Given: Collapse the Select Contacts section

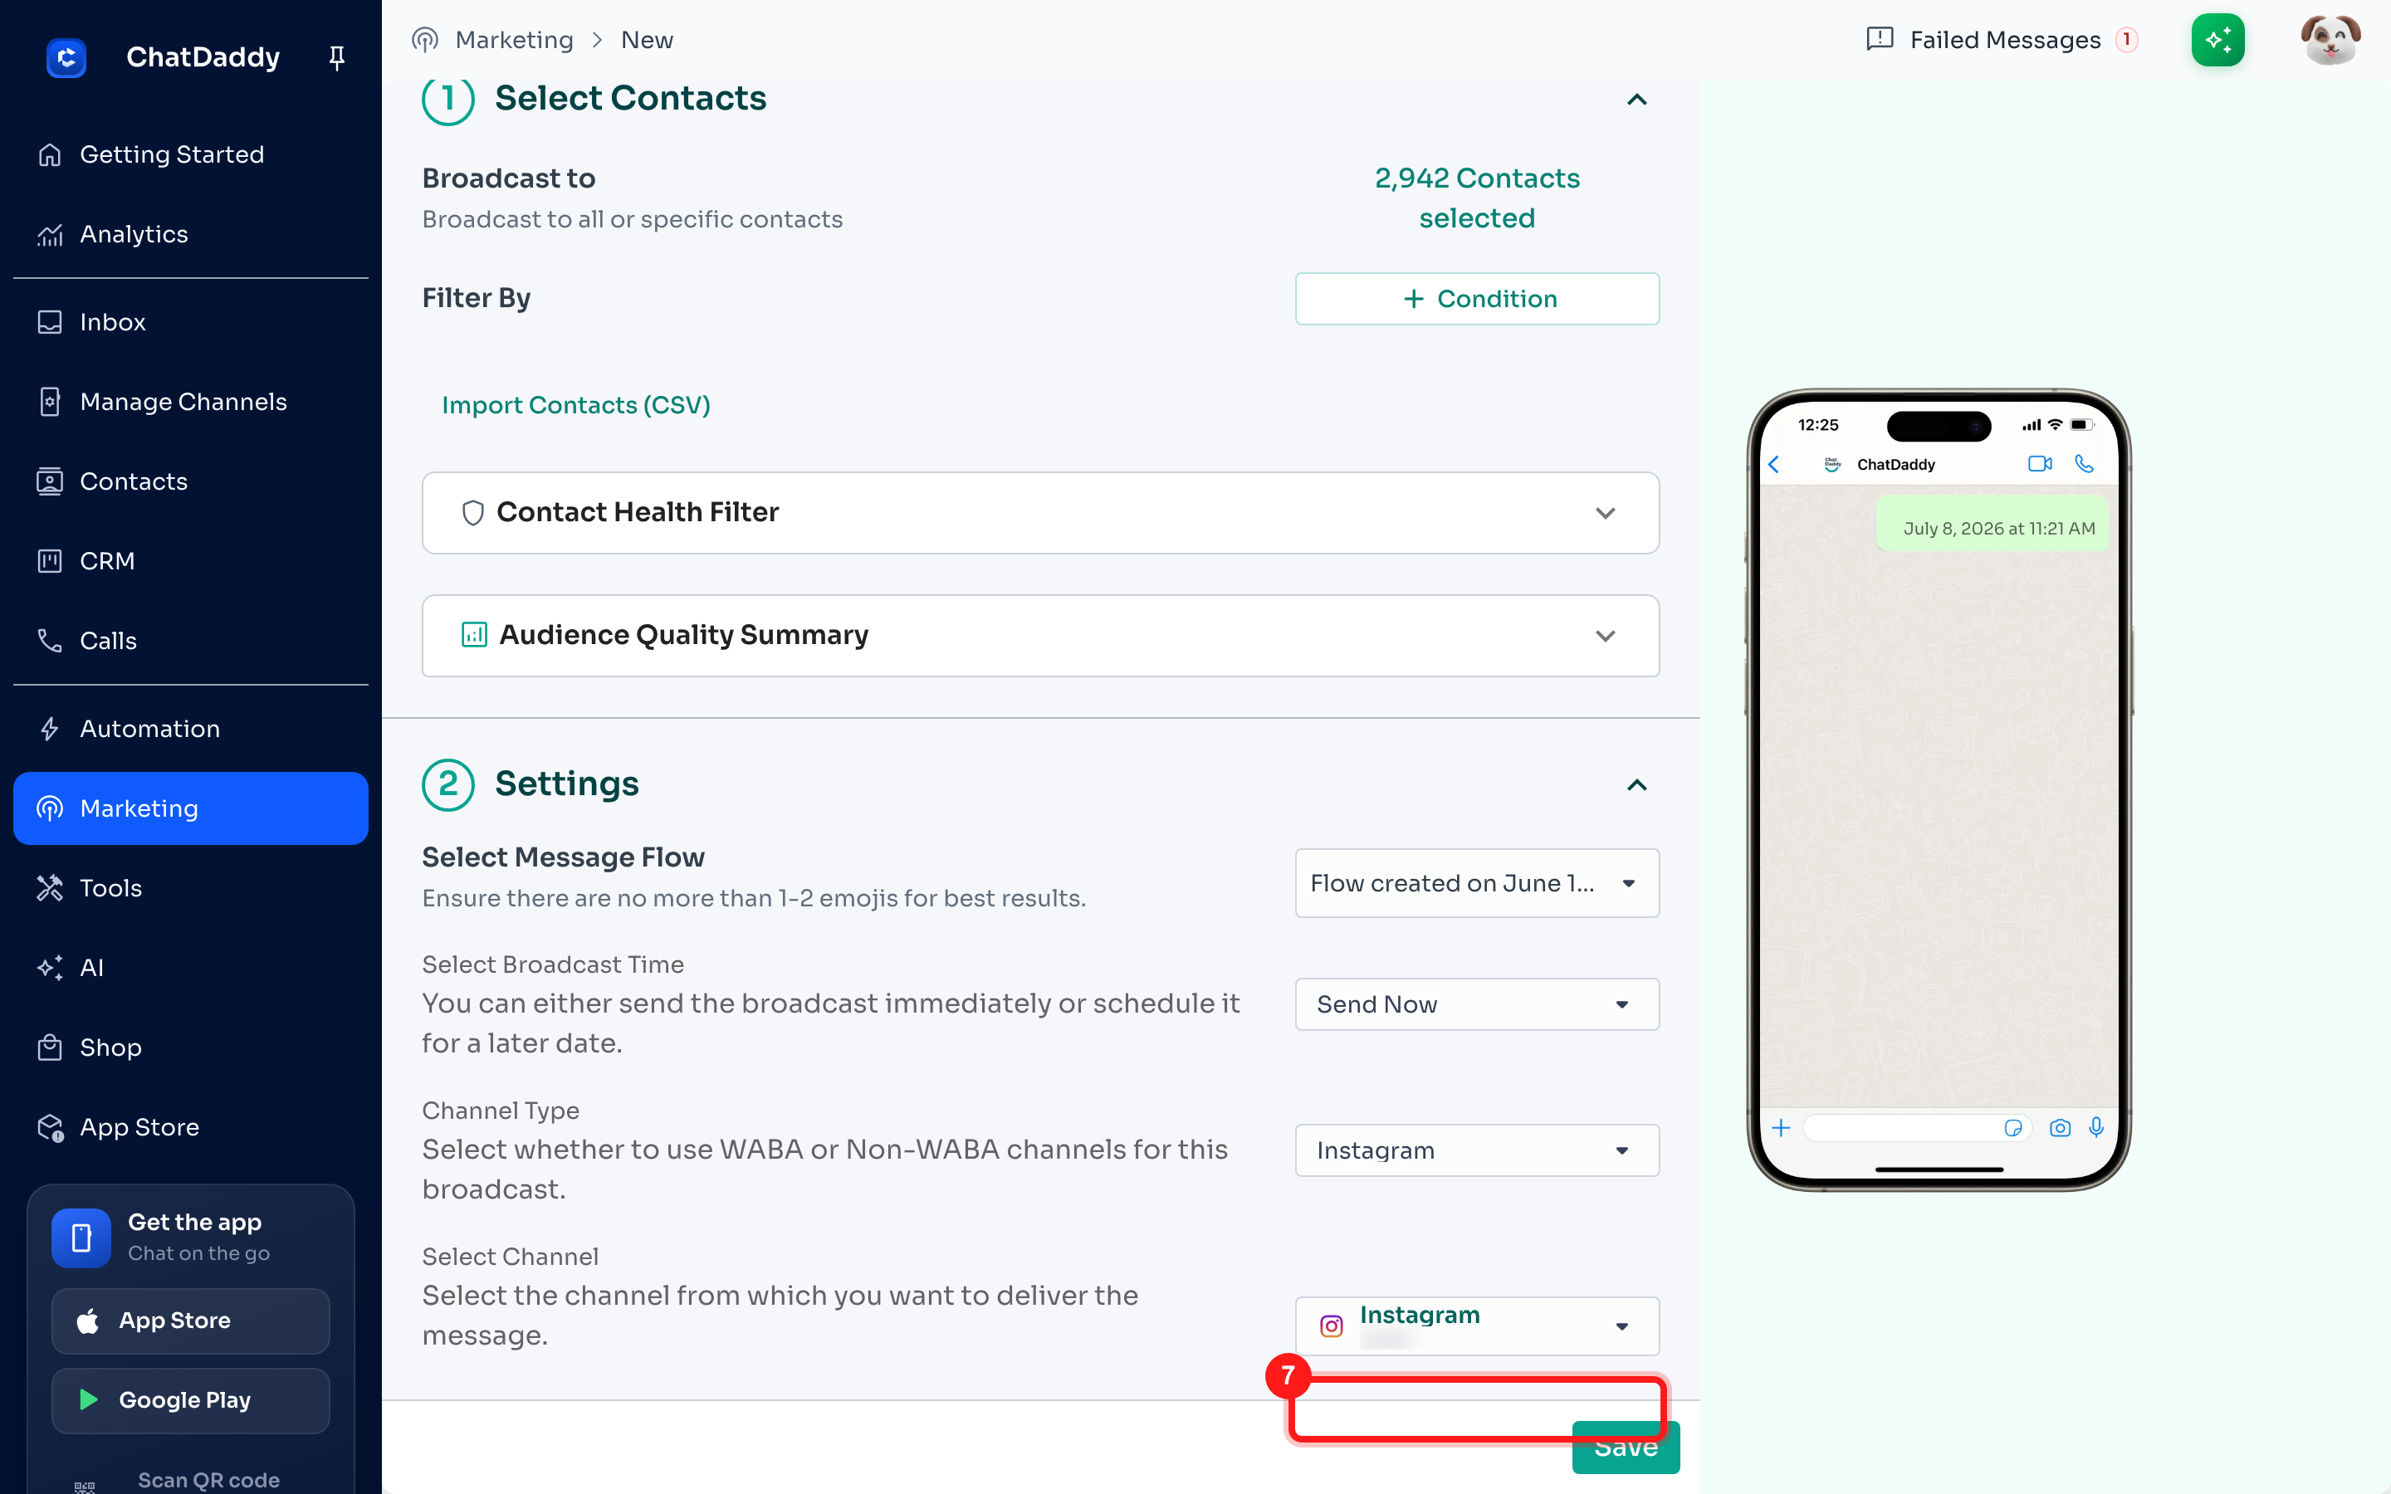Looking at the screenshot, I should click(x=1637, y=100).
